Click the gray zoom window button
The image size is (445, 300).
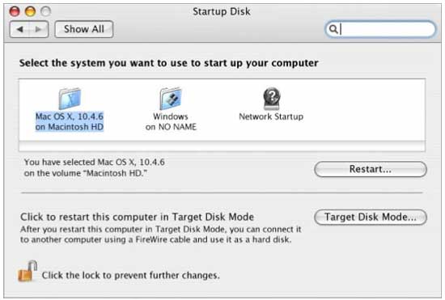pyautogui.click(x=45, y=11)
